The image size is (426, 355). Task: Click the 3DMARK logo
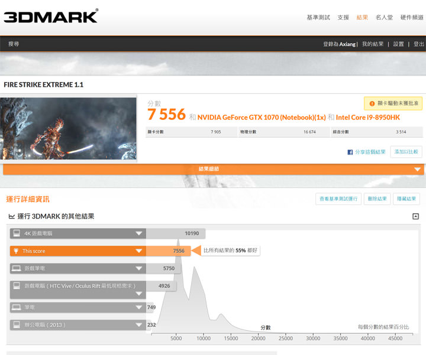click(x=51, y=16)
